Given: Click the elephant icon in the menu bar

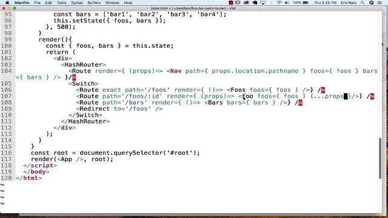Looking at the screenshot, I should [255, 2].
